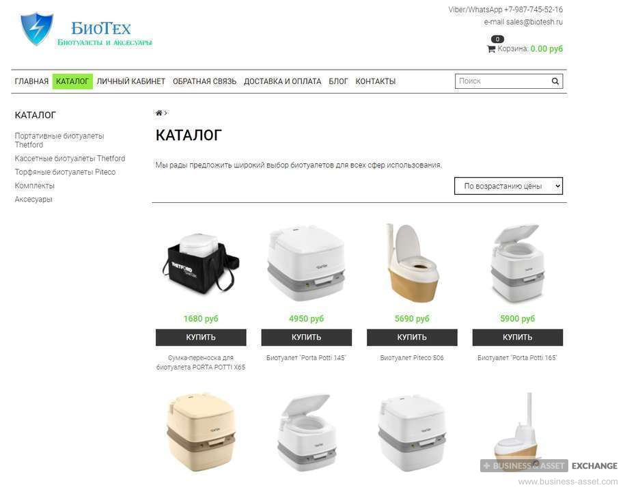Open Кассетные биотуалеты Thetford category
Screen dimensions: 625x492
pos(70,159)
